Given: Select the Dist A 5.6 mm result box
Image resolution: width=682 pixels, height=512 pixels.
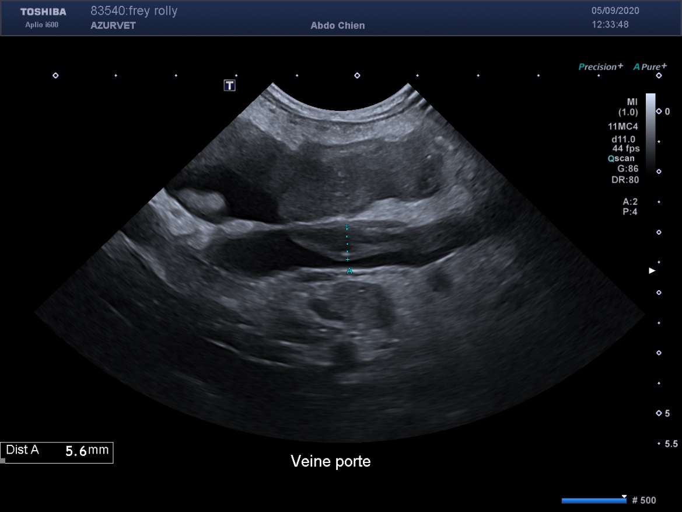Looking at the screenshot, I should (57, 451).
